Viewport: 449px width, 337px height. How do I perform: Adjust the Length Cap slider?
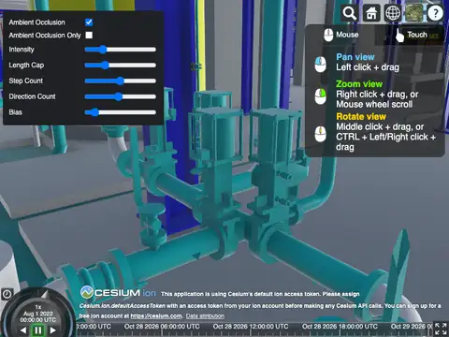(x=121, y=65)
